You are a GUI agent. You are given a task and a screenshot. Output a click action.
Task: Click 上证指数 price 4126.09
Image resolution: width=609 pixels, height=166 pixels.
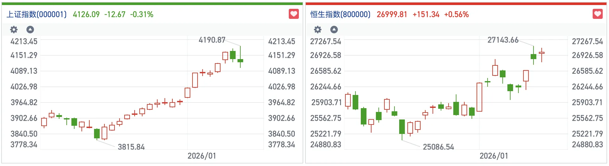[x=86, y=14]
